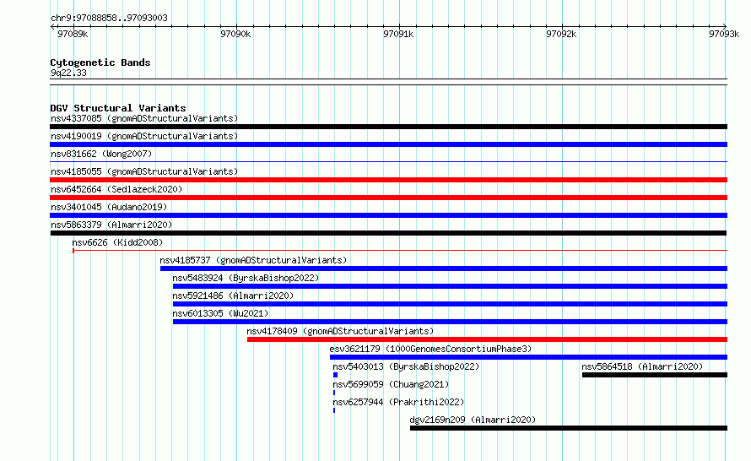
Task: Click the blue bar under nsv5483924
Action: 451,286
